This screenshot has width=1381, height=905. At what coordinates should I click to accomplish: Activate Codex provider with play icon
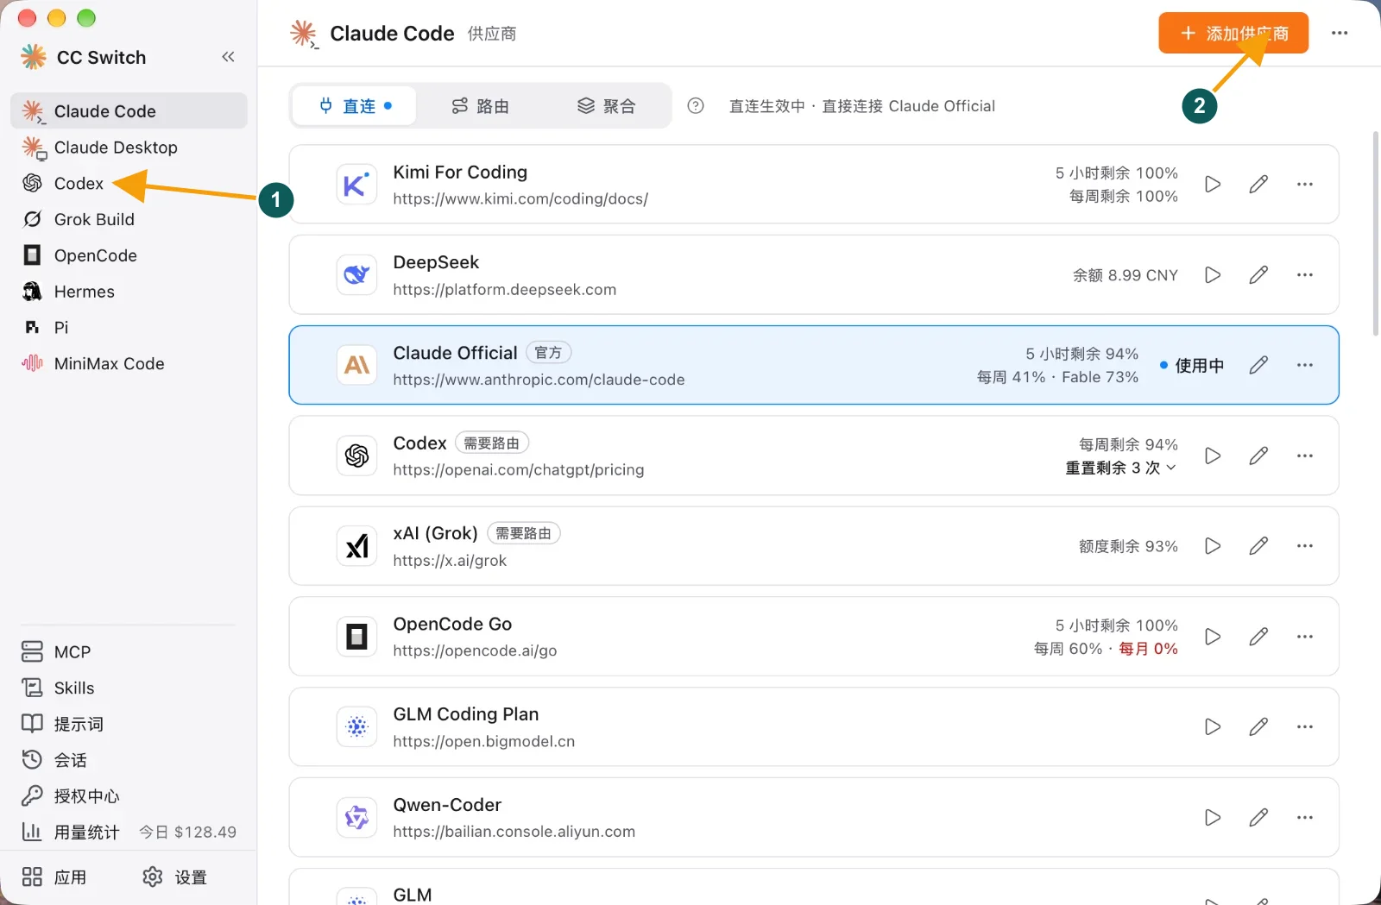[1213, 456]
